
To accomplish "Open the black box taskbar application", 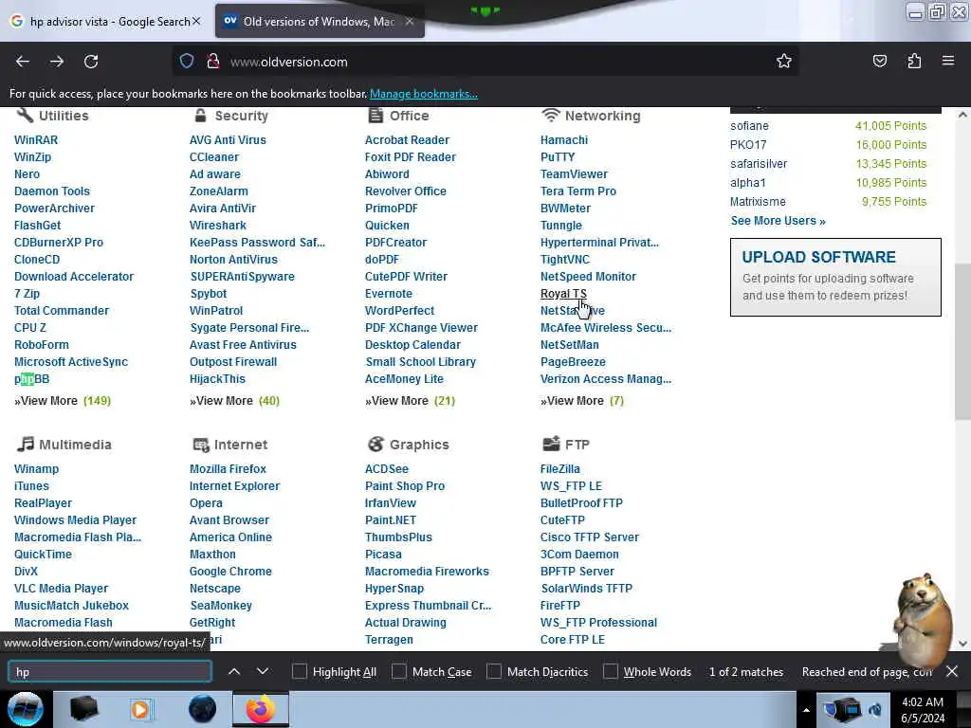I will [x=83, y=709].
